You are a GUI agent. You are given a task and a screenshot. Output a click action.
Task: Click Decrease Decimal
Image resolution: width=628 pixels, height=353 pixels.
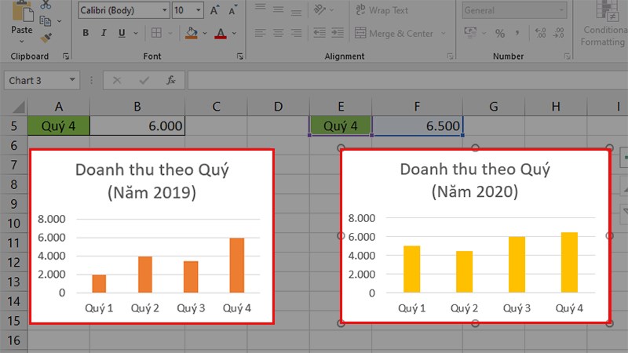559,33
